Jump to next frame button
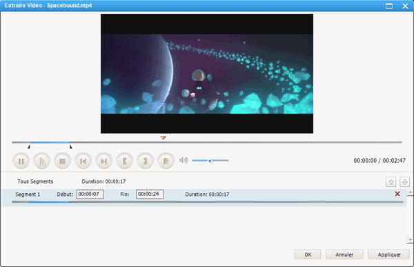The width and height of the screenshot is (414, 267). click(x=103, y=161)
